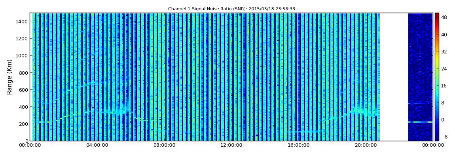Click the 1400 range tick label
Viewport: 455px width, 161px height.
click(22, 21)
